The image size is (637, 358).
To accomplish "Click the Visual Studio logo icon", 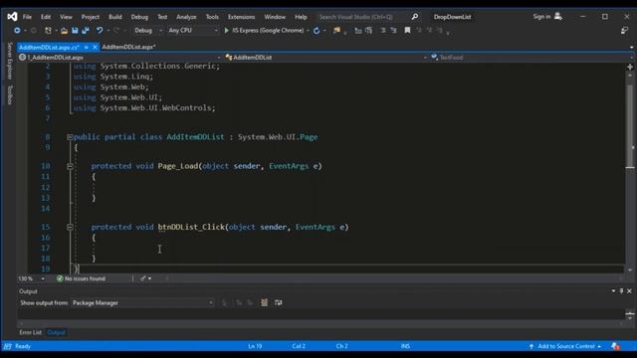I will click(x=12, y=17).
